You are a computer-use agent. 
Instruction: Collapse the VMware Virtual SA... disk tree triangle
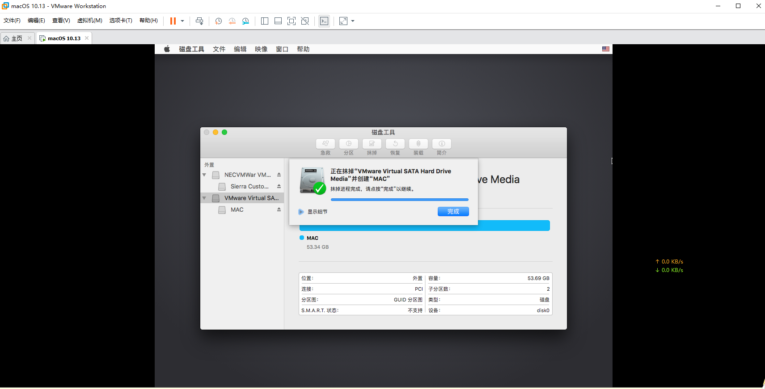[x=204, y=198]
